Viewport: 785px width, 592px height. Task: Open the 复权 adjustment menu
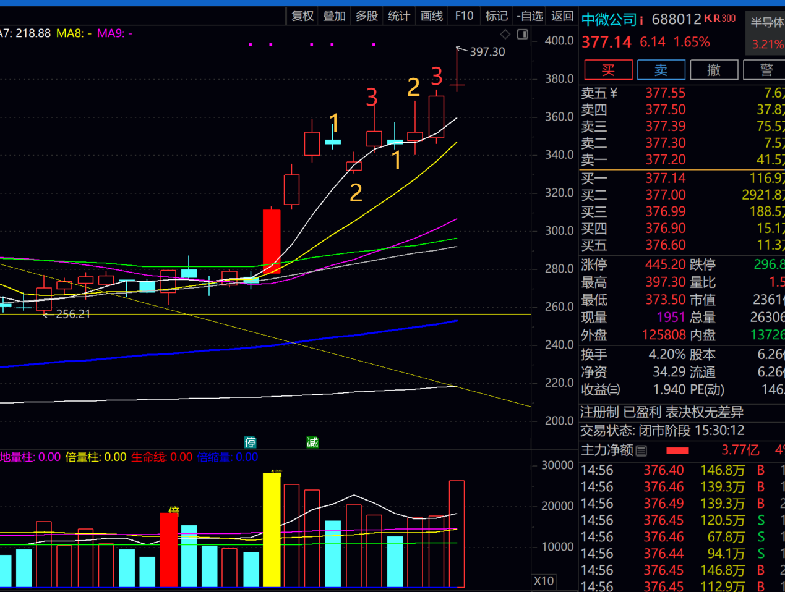coord(302,16)
